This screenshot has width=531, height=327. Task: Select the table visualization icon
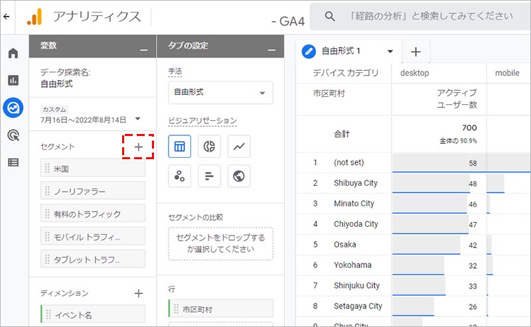pos(180,147)
